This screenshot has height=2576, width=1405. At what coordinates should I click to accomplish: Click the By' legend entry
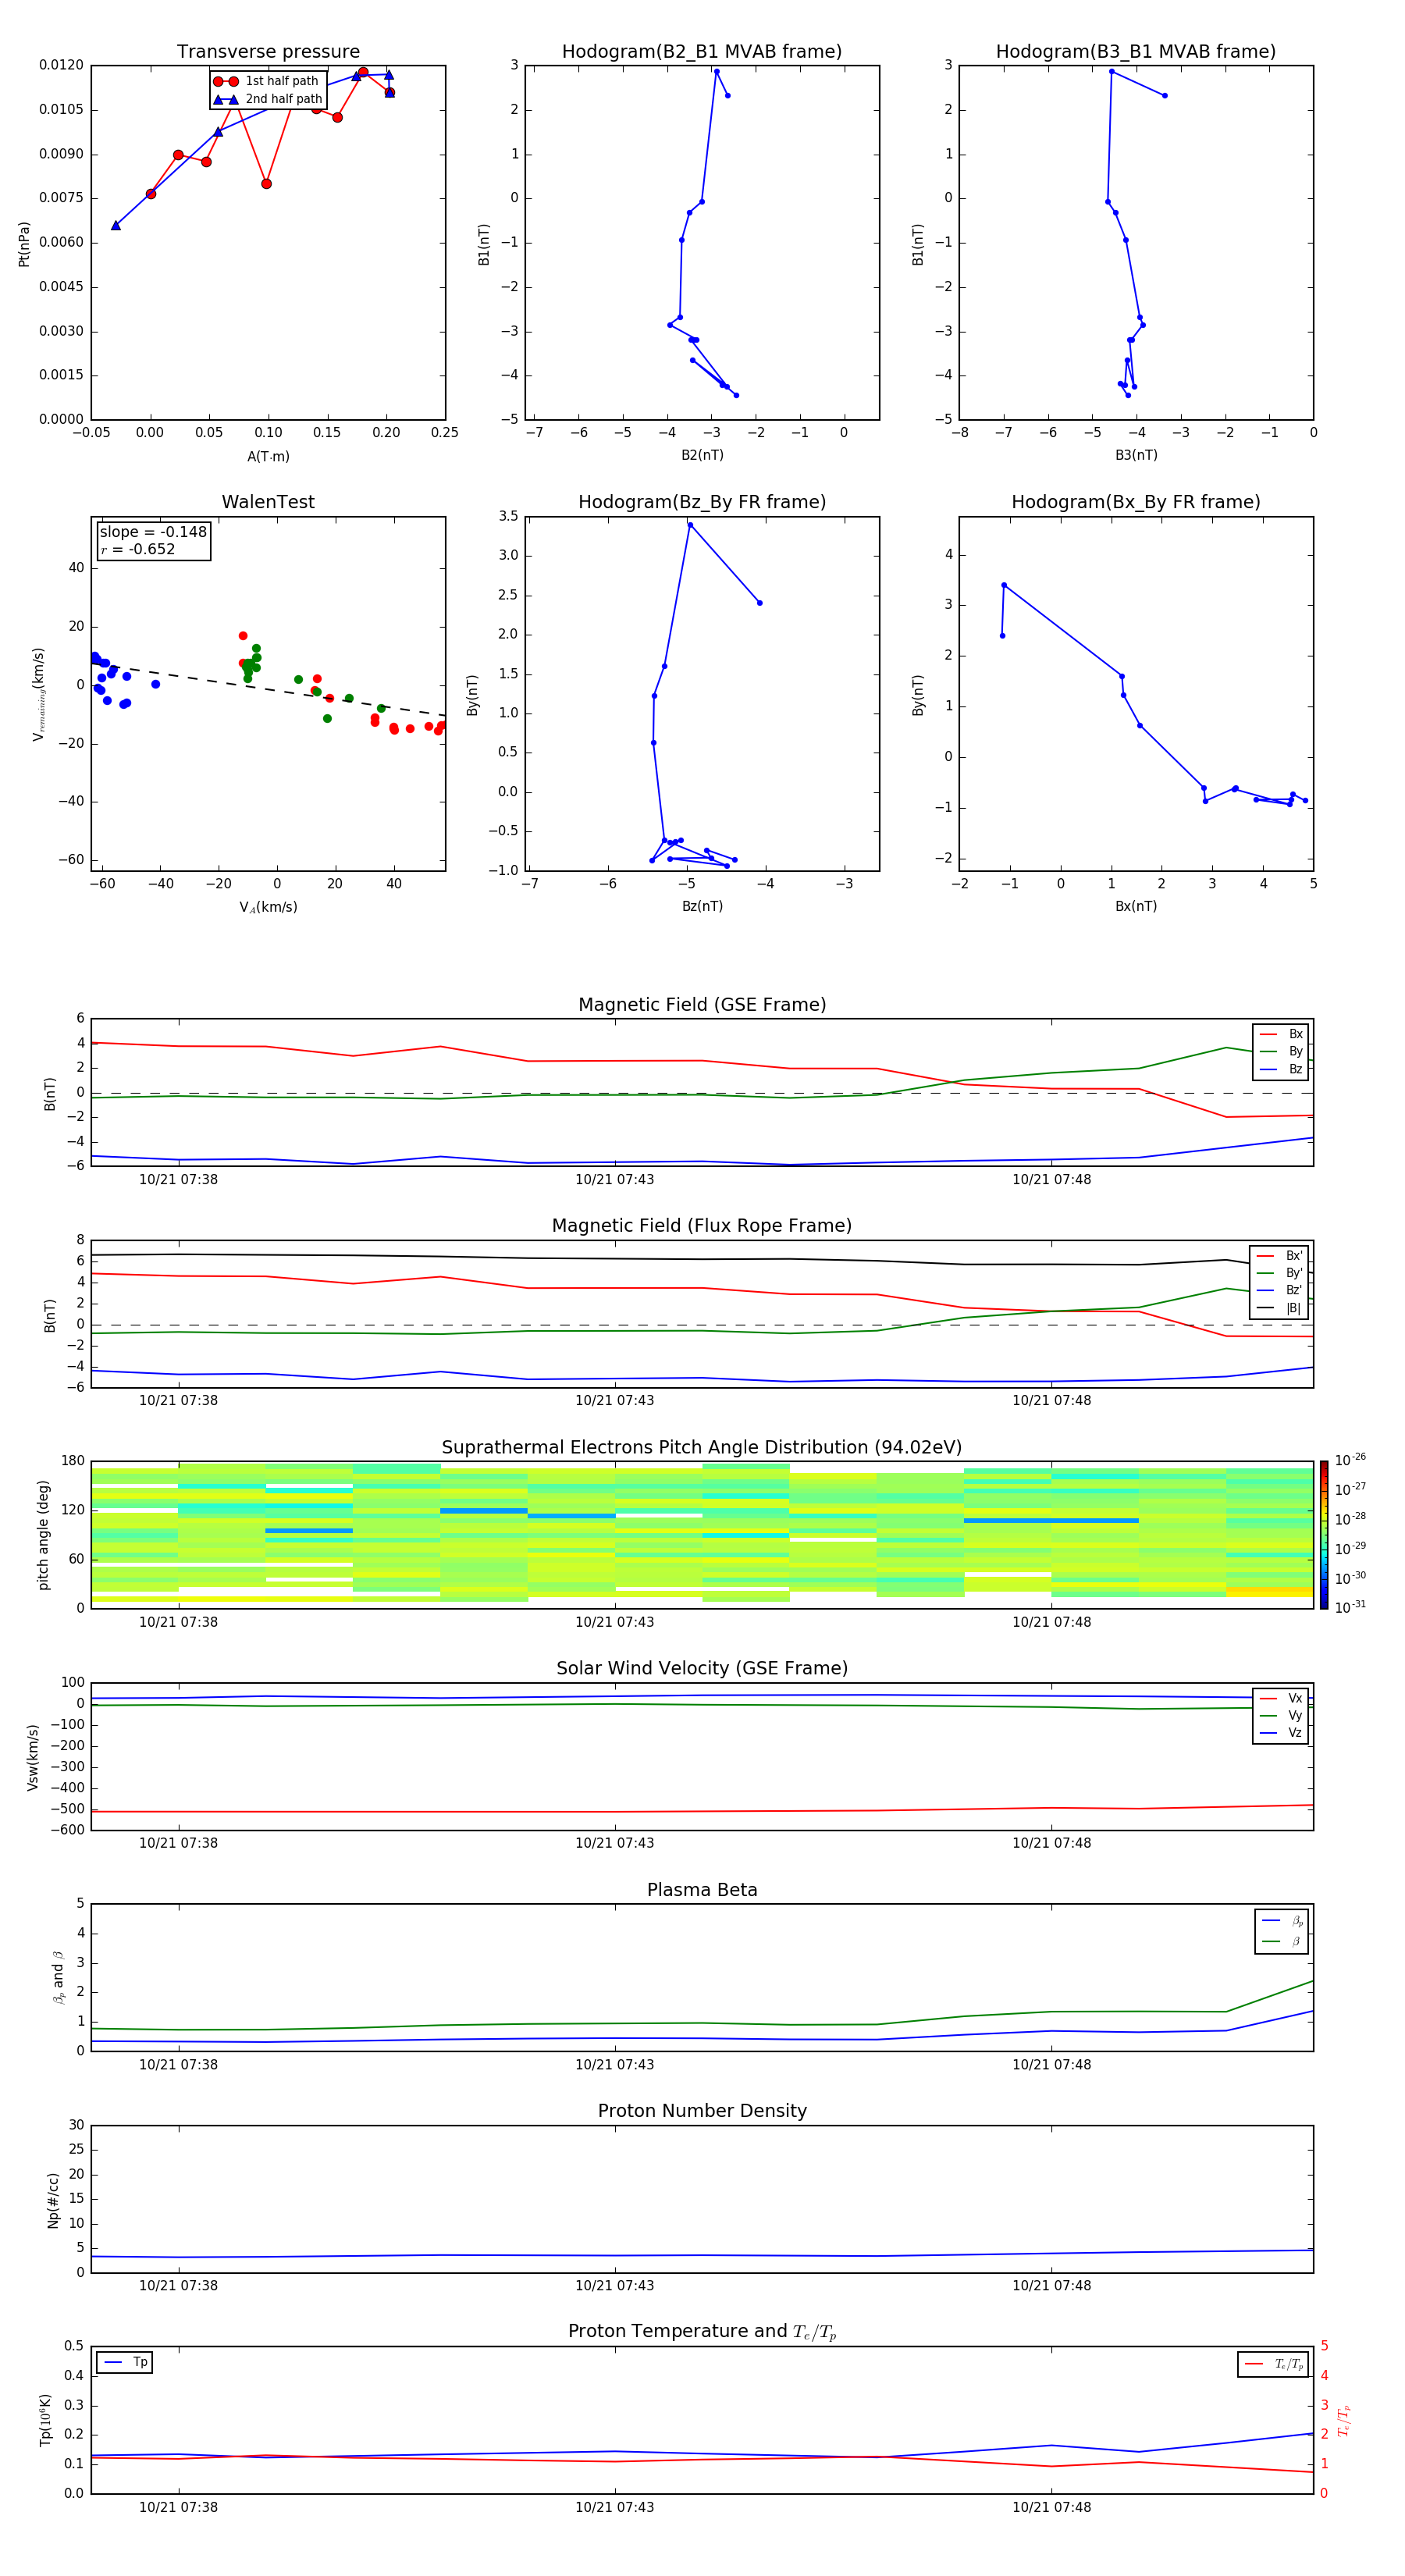[1280, 1273]
